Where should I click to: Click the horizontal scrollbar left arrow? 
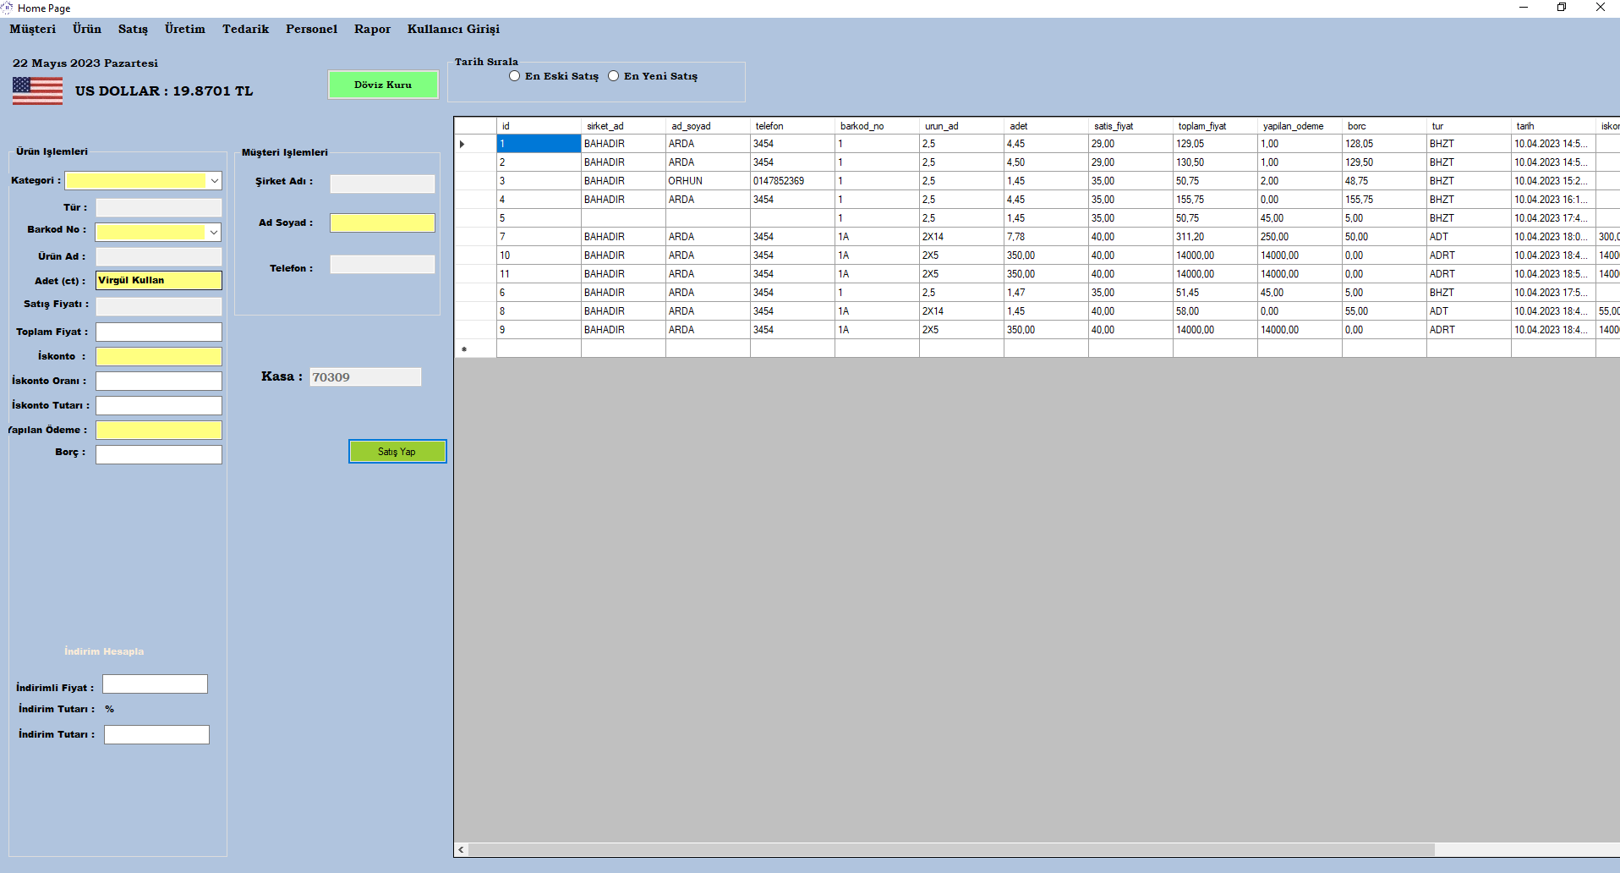pos(461,849)
